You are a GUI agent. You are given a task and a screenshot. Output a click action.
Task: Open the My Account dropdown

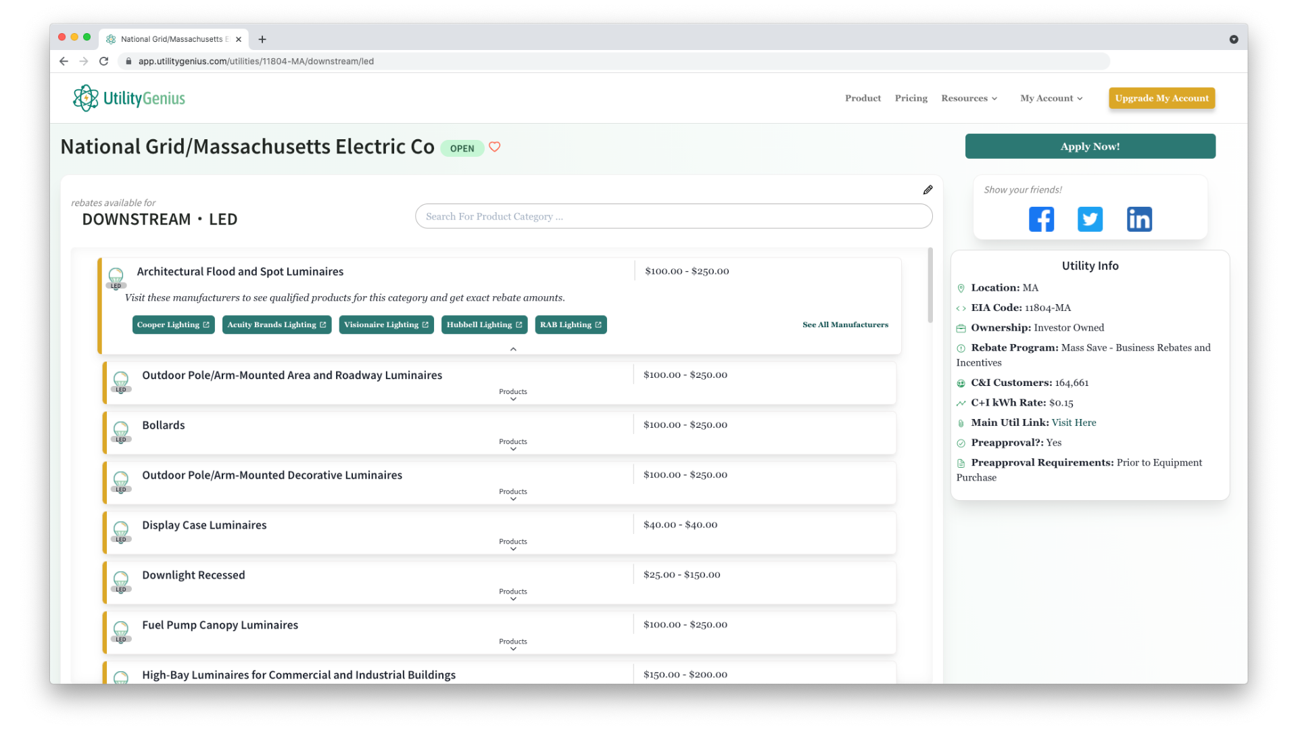[1051, 98]
